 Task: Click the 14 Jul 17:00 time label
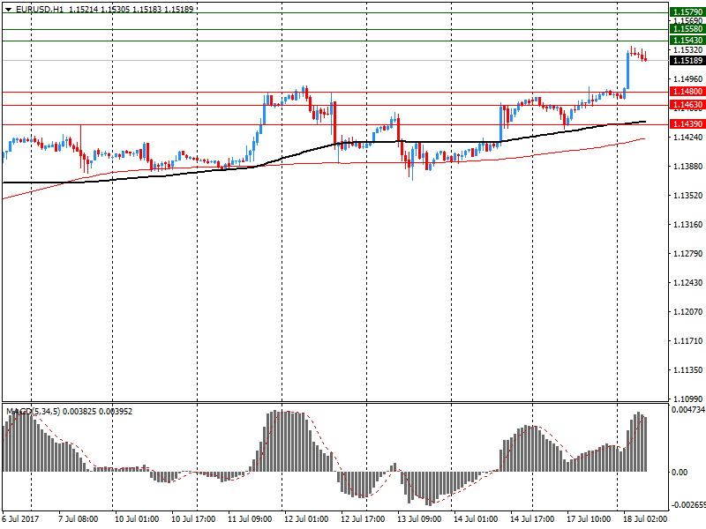click(x=532, y=518)
